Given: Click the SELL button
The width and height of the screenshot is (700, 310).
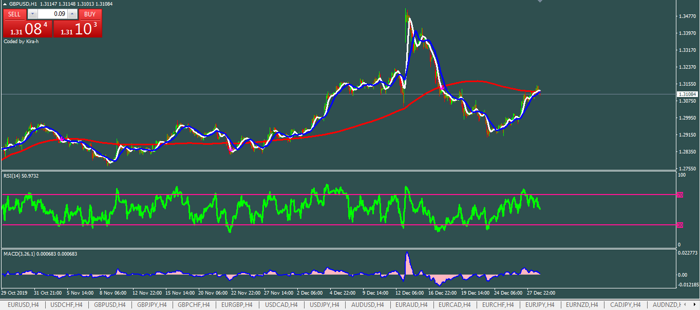Looking at the screenshot, I should tap(15, 14).
